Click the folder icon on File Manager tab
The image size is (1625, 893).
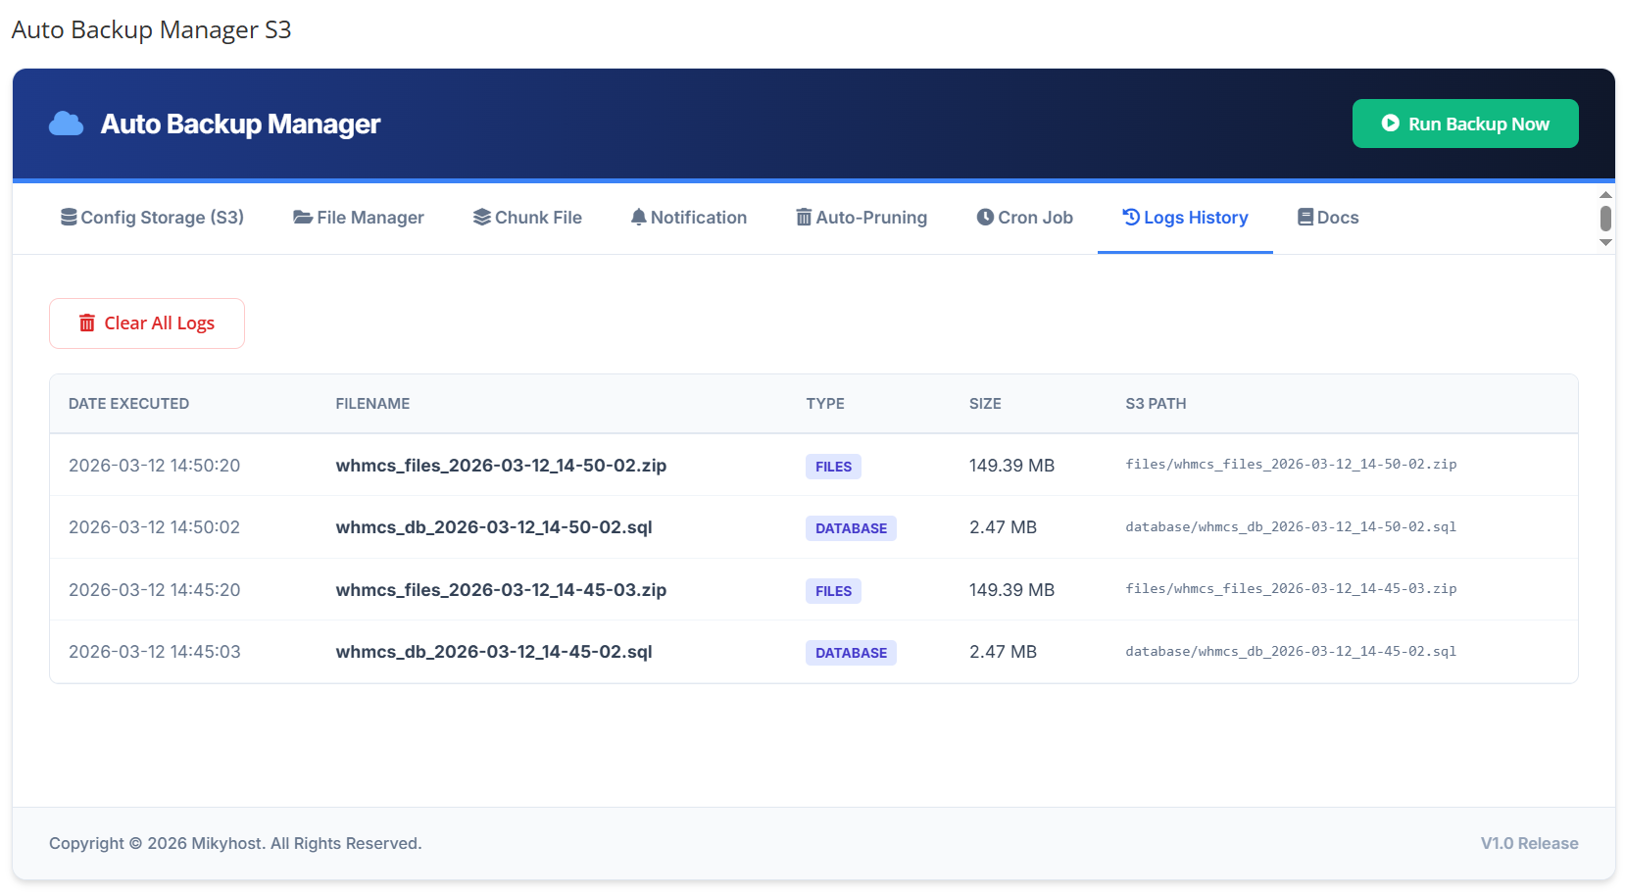[301, 217]
